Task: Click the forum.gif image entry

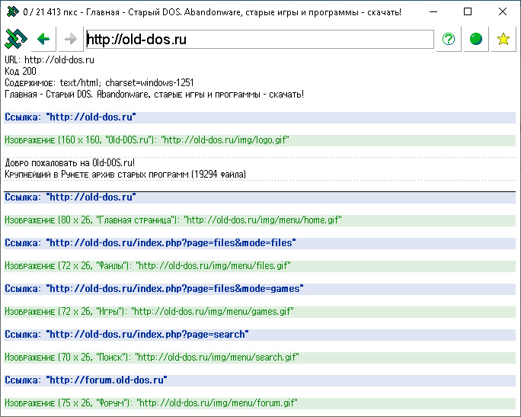Action: (217, 403)
